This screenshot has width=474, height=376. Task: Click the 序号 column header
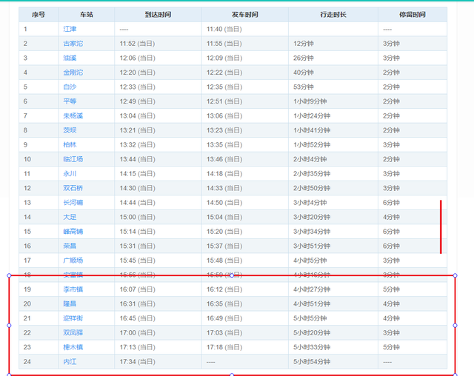(x=39, y=15)
